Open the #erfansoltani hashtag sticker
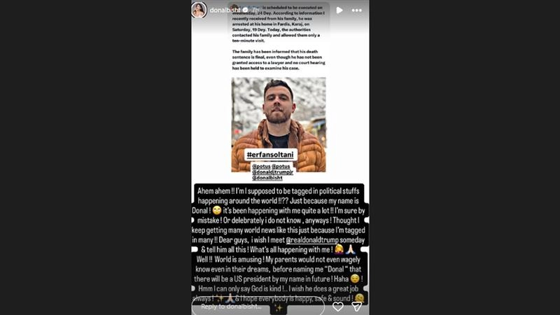Screen dimensions: 560x315 click(270, 155)
